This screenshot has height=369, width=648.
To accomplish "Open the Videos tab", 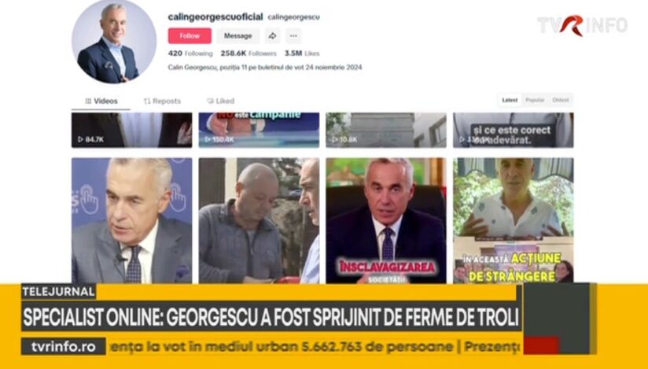I will [x=101, y=101].
